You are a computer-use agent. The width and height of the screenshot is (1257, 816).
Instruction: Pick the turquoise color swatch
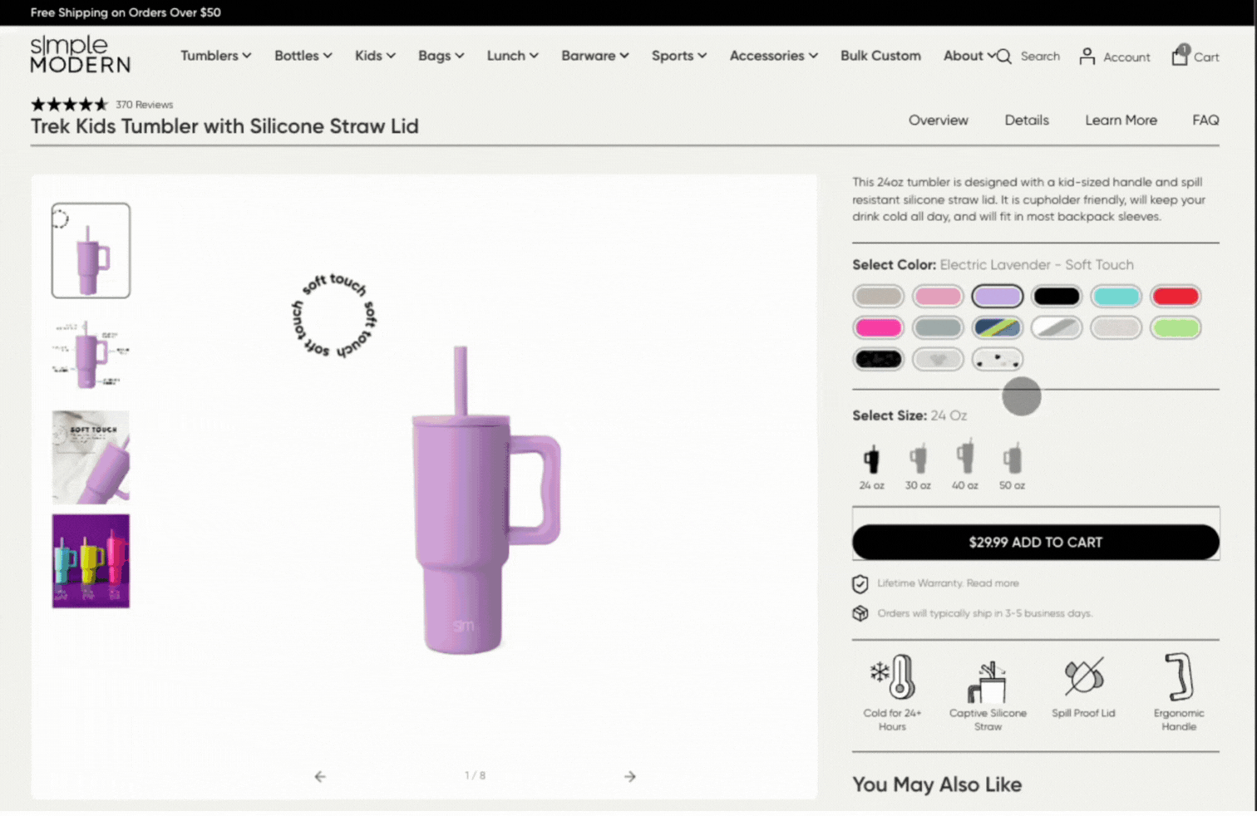tap(1117, 296)
